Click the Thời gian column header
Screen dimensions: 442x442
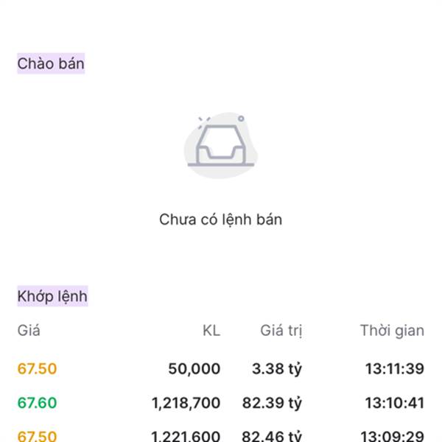[x=392, y=330]
